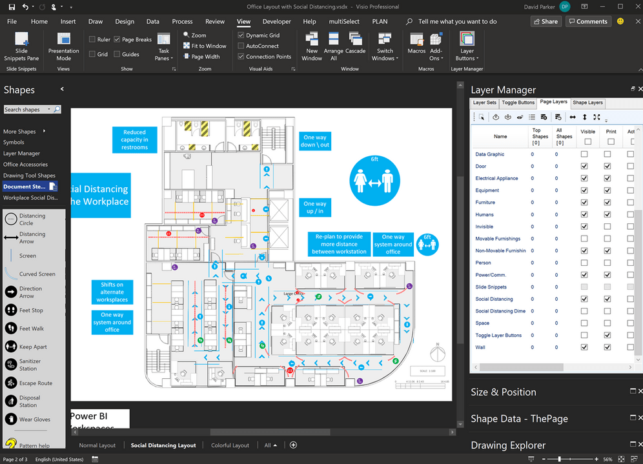Switch to the Colorful Layout page tab
This screenshot has width=643, height=464.
pos(230,445)
